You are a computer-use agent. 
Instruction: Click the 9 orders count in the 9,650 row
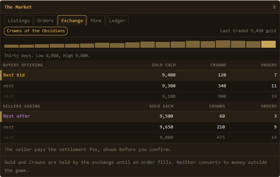point(275,127)
